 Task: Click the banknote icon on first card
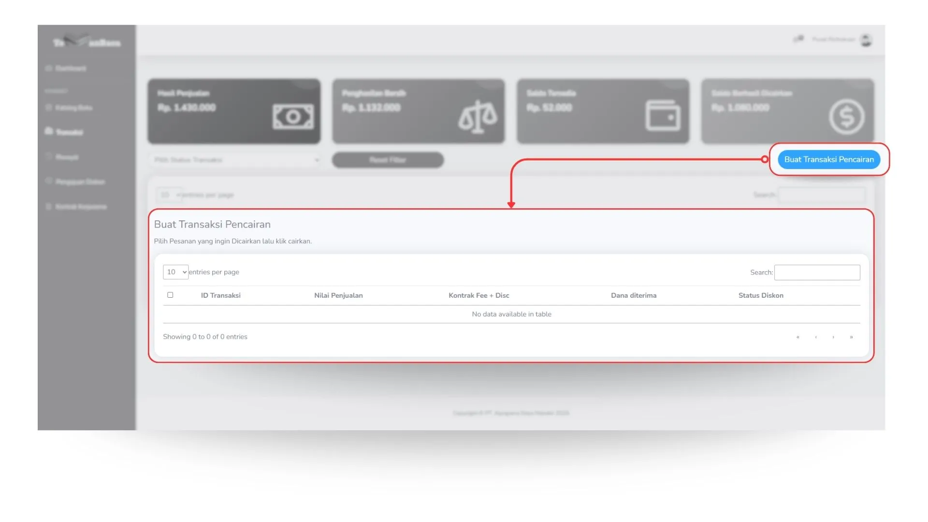point(293,116)
